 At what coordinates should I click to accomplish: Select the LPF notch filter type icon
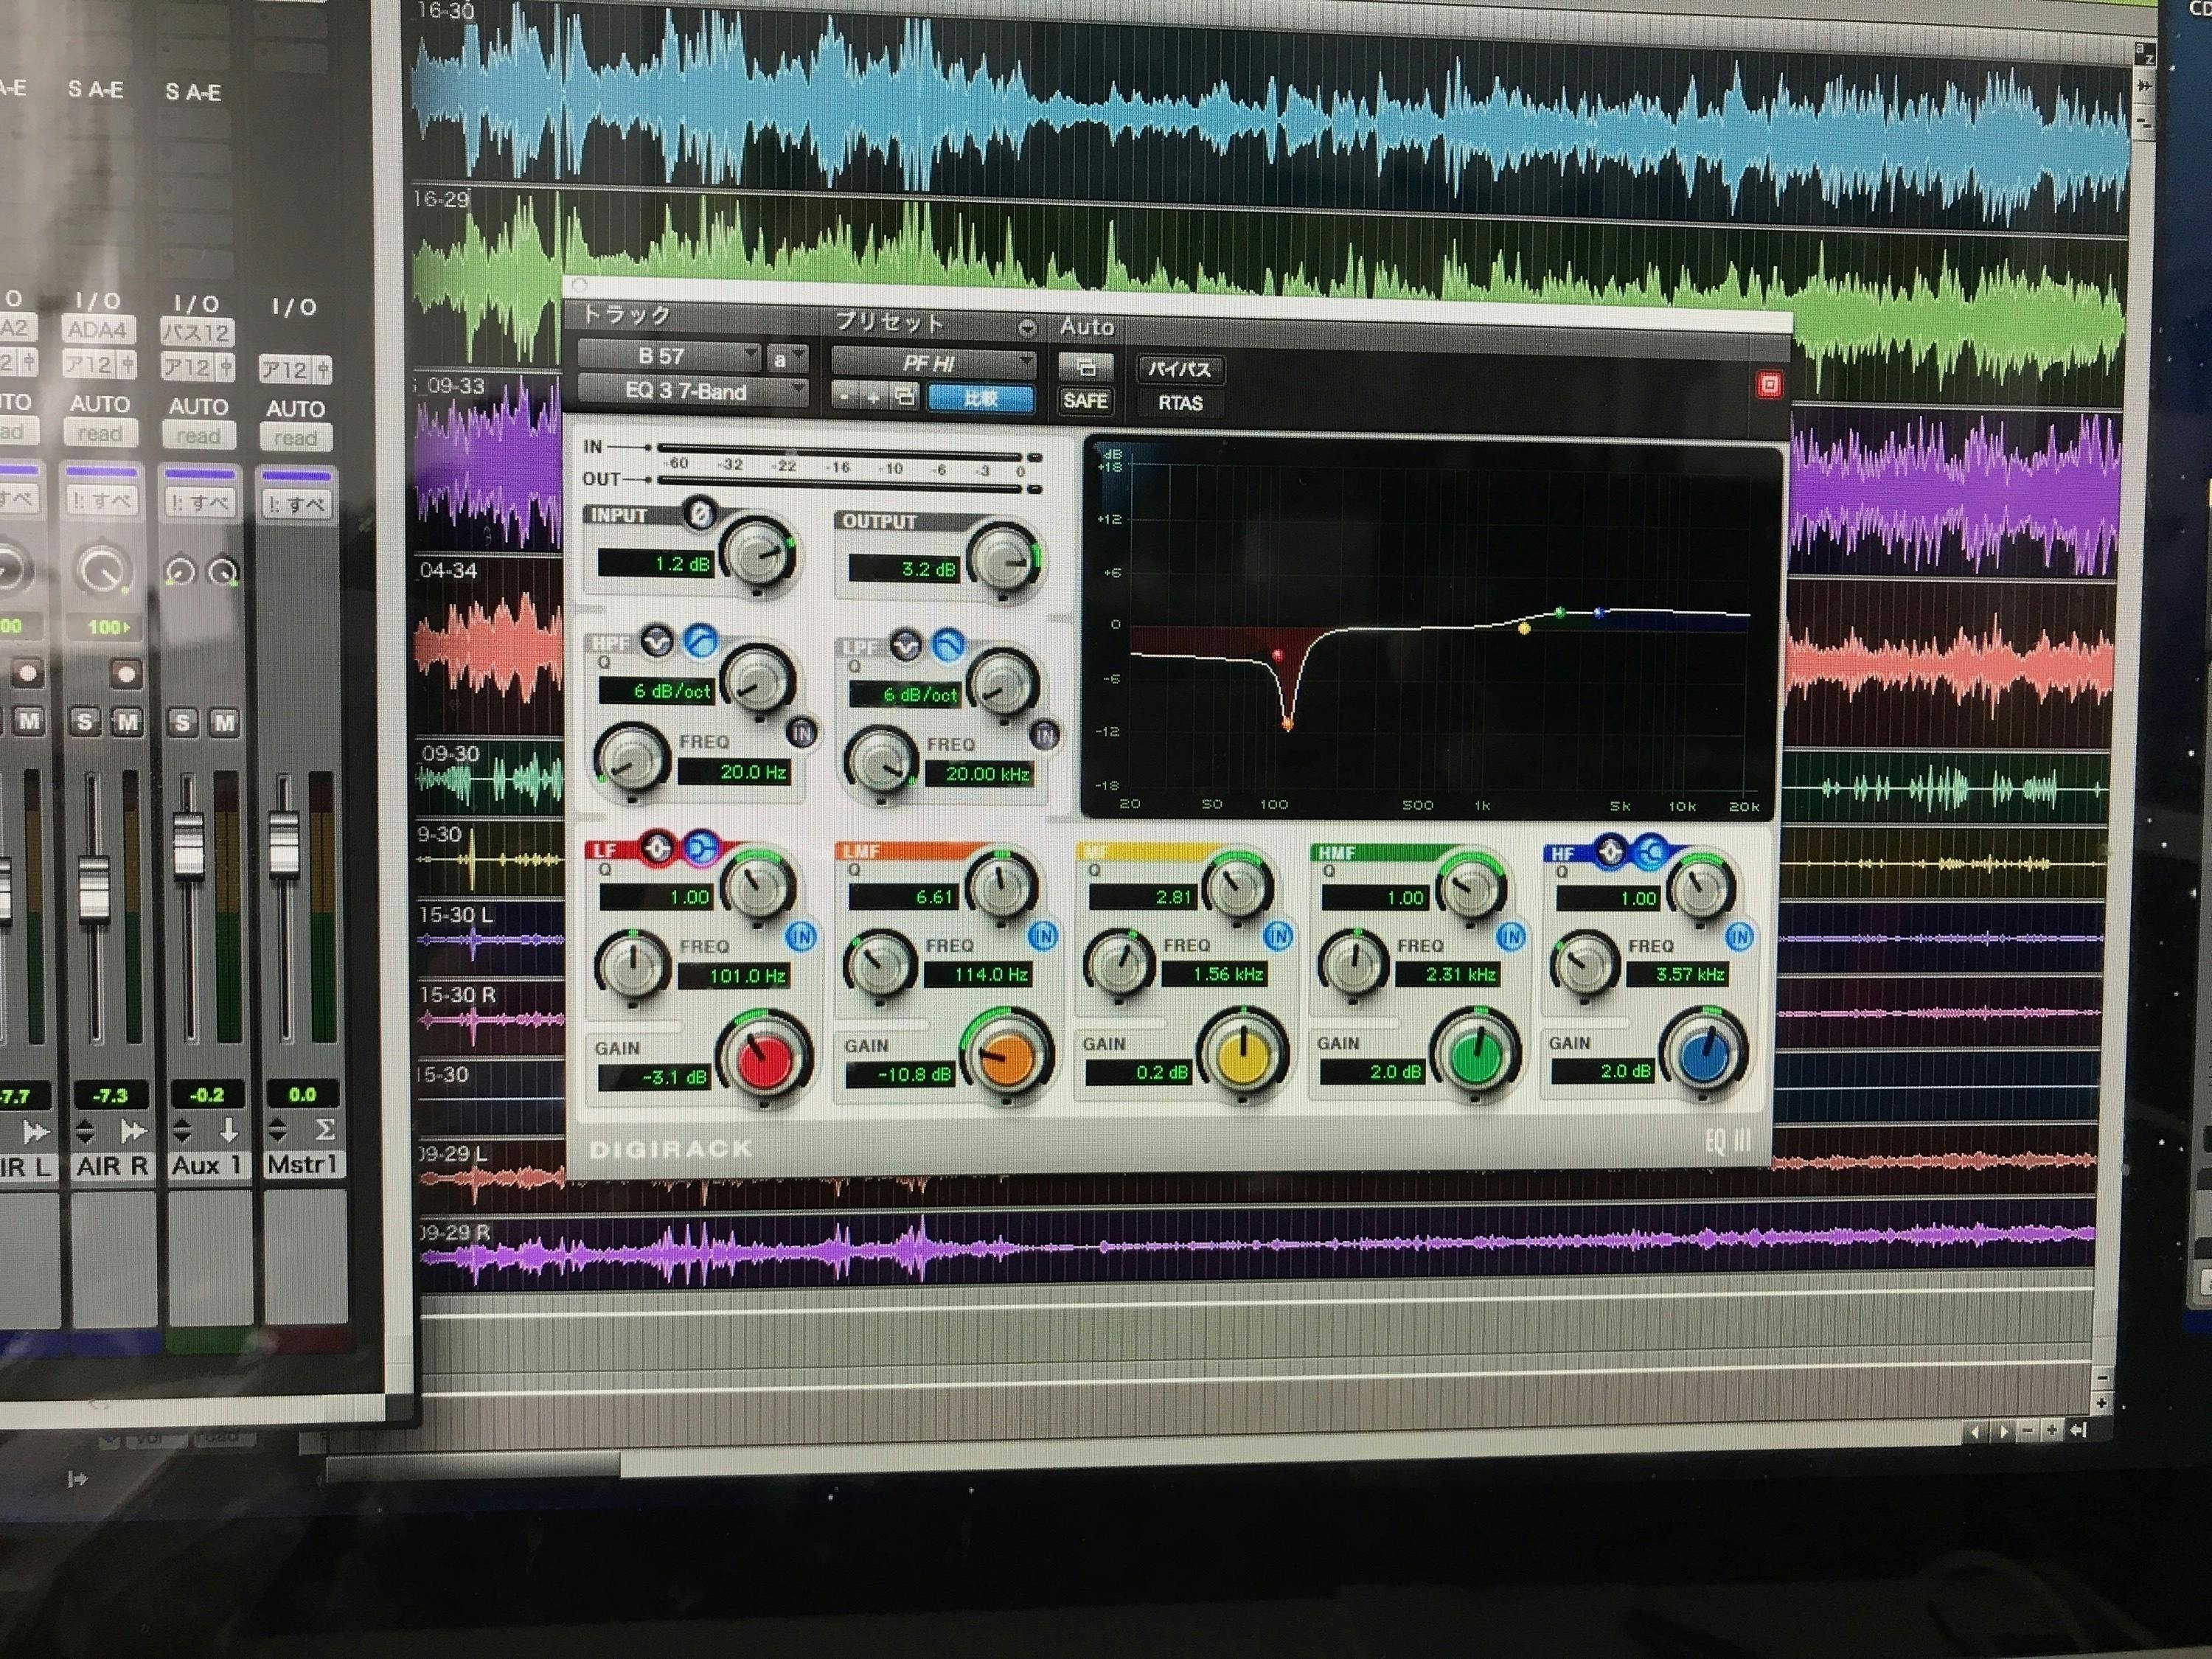906,646
